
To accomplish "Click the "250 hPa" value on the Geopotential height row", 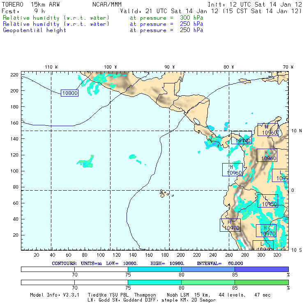I will click(191, 30).
